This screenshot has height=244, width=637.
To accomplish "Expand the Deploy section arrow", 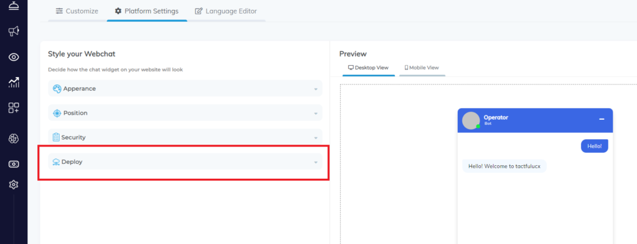I will [x=315, y=163].
